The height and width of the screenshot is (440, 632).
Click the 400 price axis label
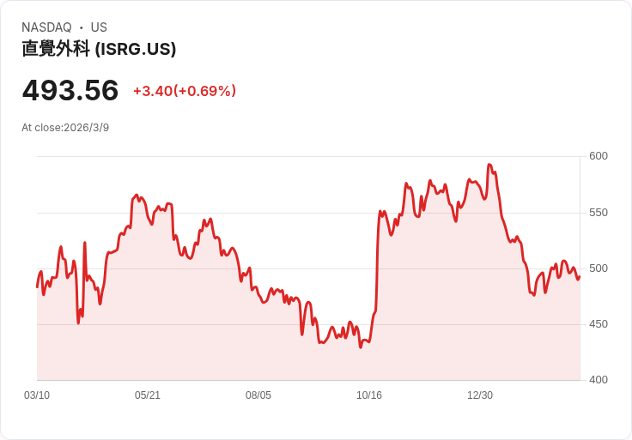599,380
